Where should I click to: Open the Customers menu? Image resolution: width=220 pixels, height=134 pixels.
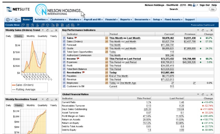coord(58,20)
